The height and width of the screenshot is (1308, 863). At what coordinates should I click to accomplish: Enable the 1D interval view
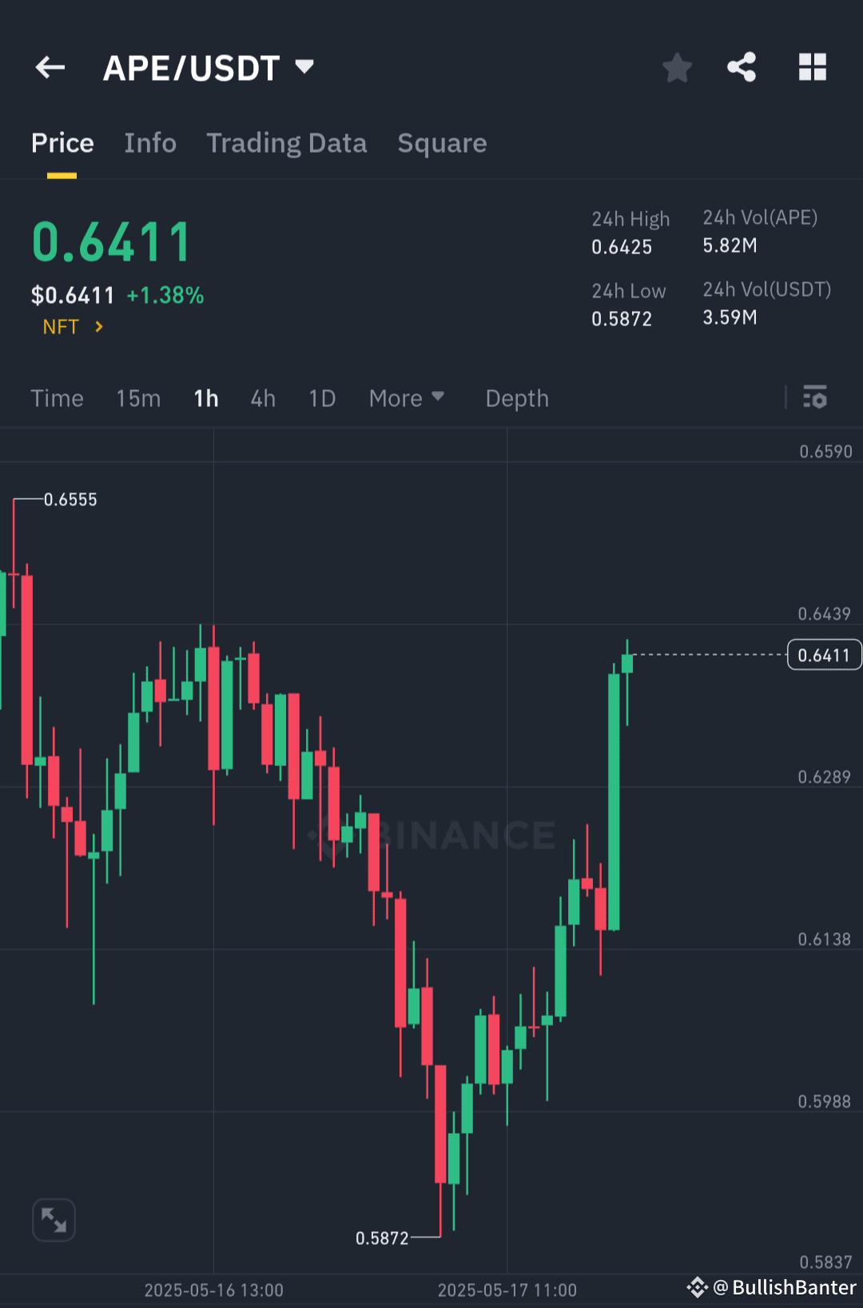tap(321, 398)
